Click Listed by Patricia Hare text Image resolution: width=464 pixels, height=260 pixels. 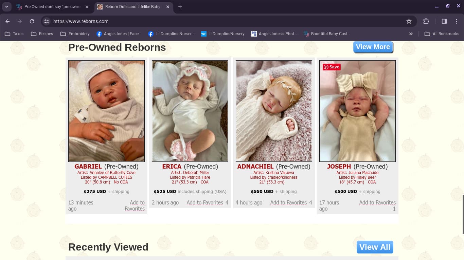click(x=190, y=177)
